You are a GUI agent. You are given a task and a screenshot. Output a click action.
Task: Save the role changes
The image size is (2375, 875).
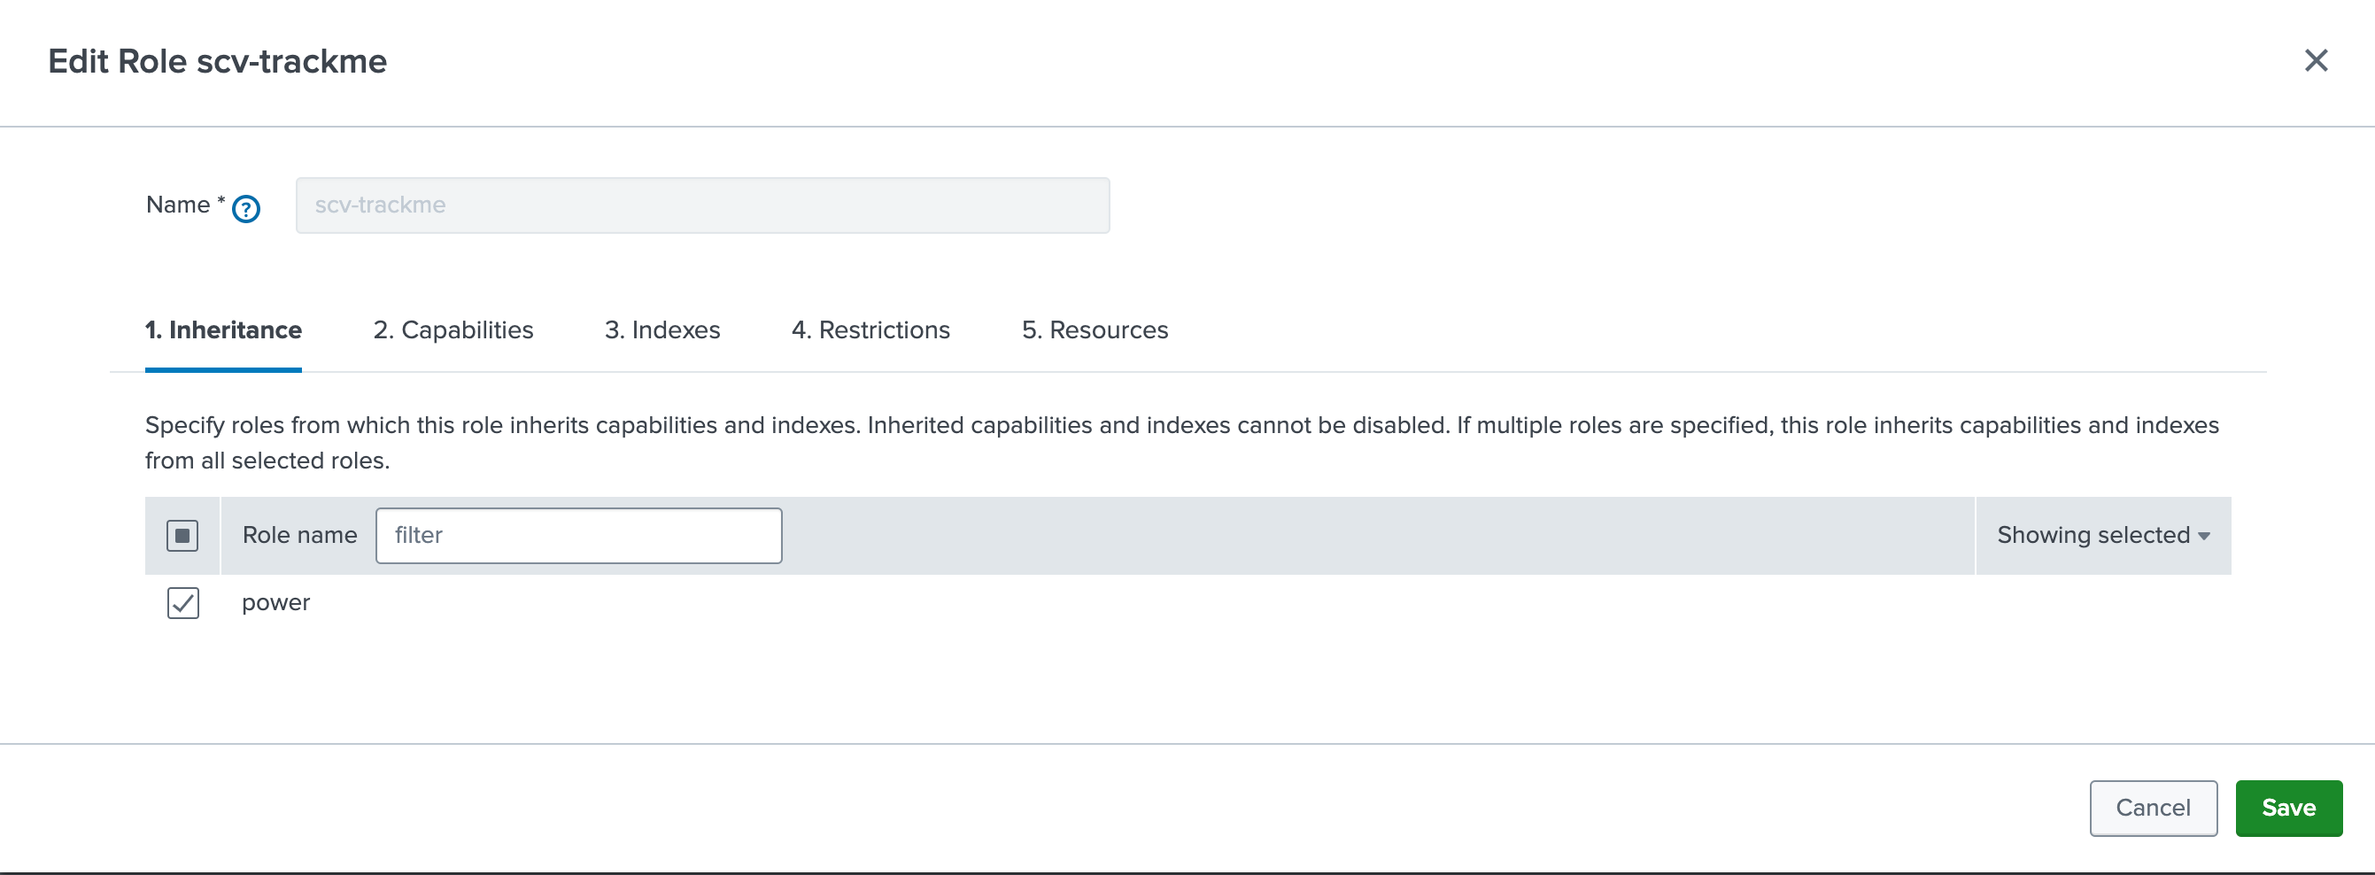pyautogui.click(x=2287, y=808)
